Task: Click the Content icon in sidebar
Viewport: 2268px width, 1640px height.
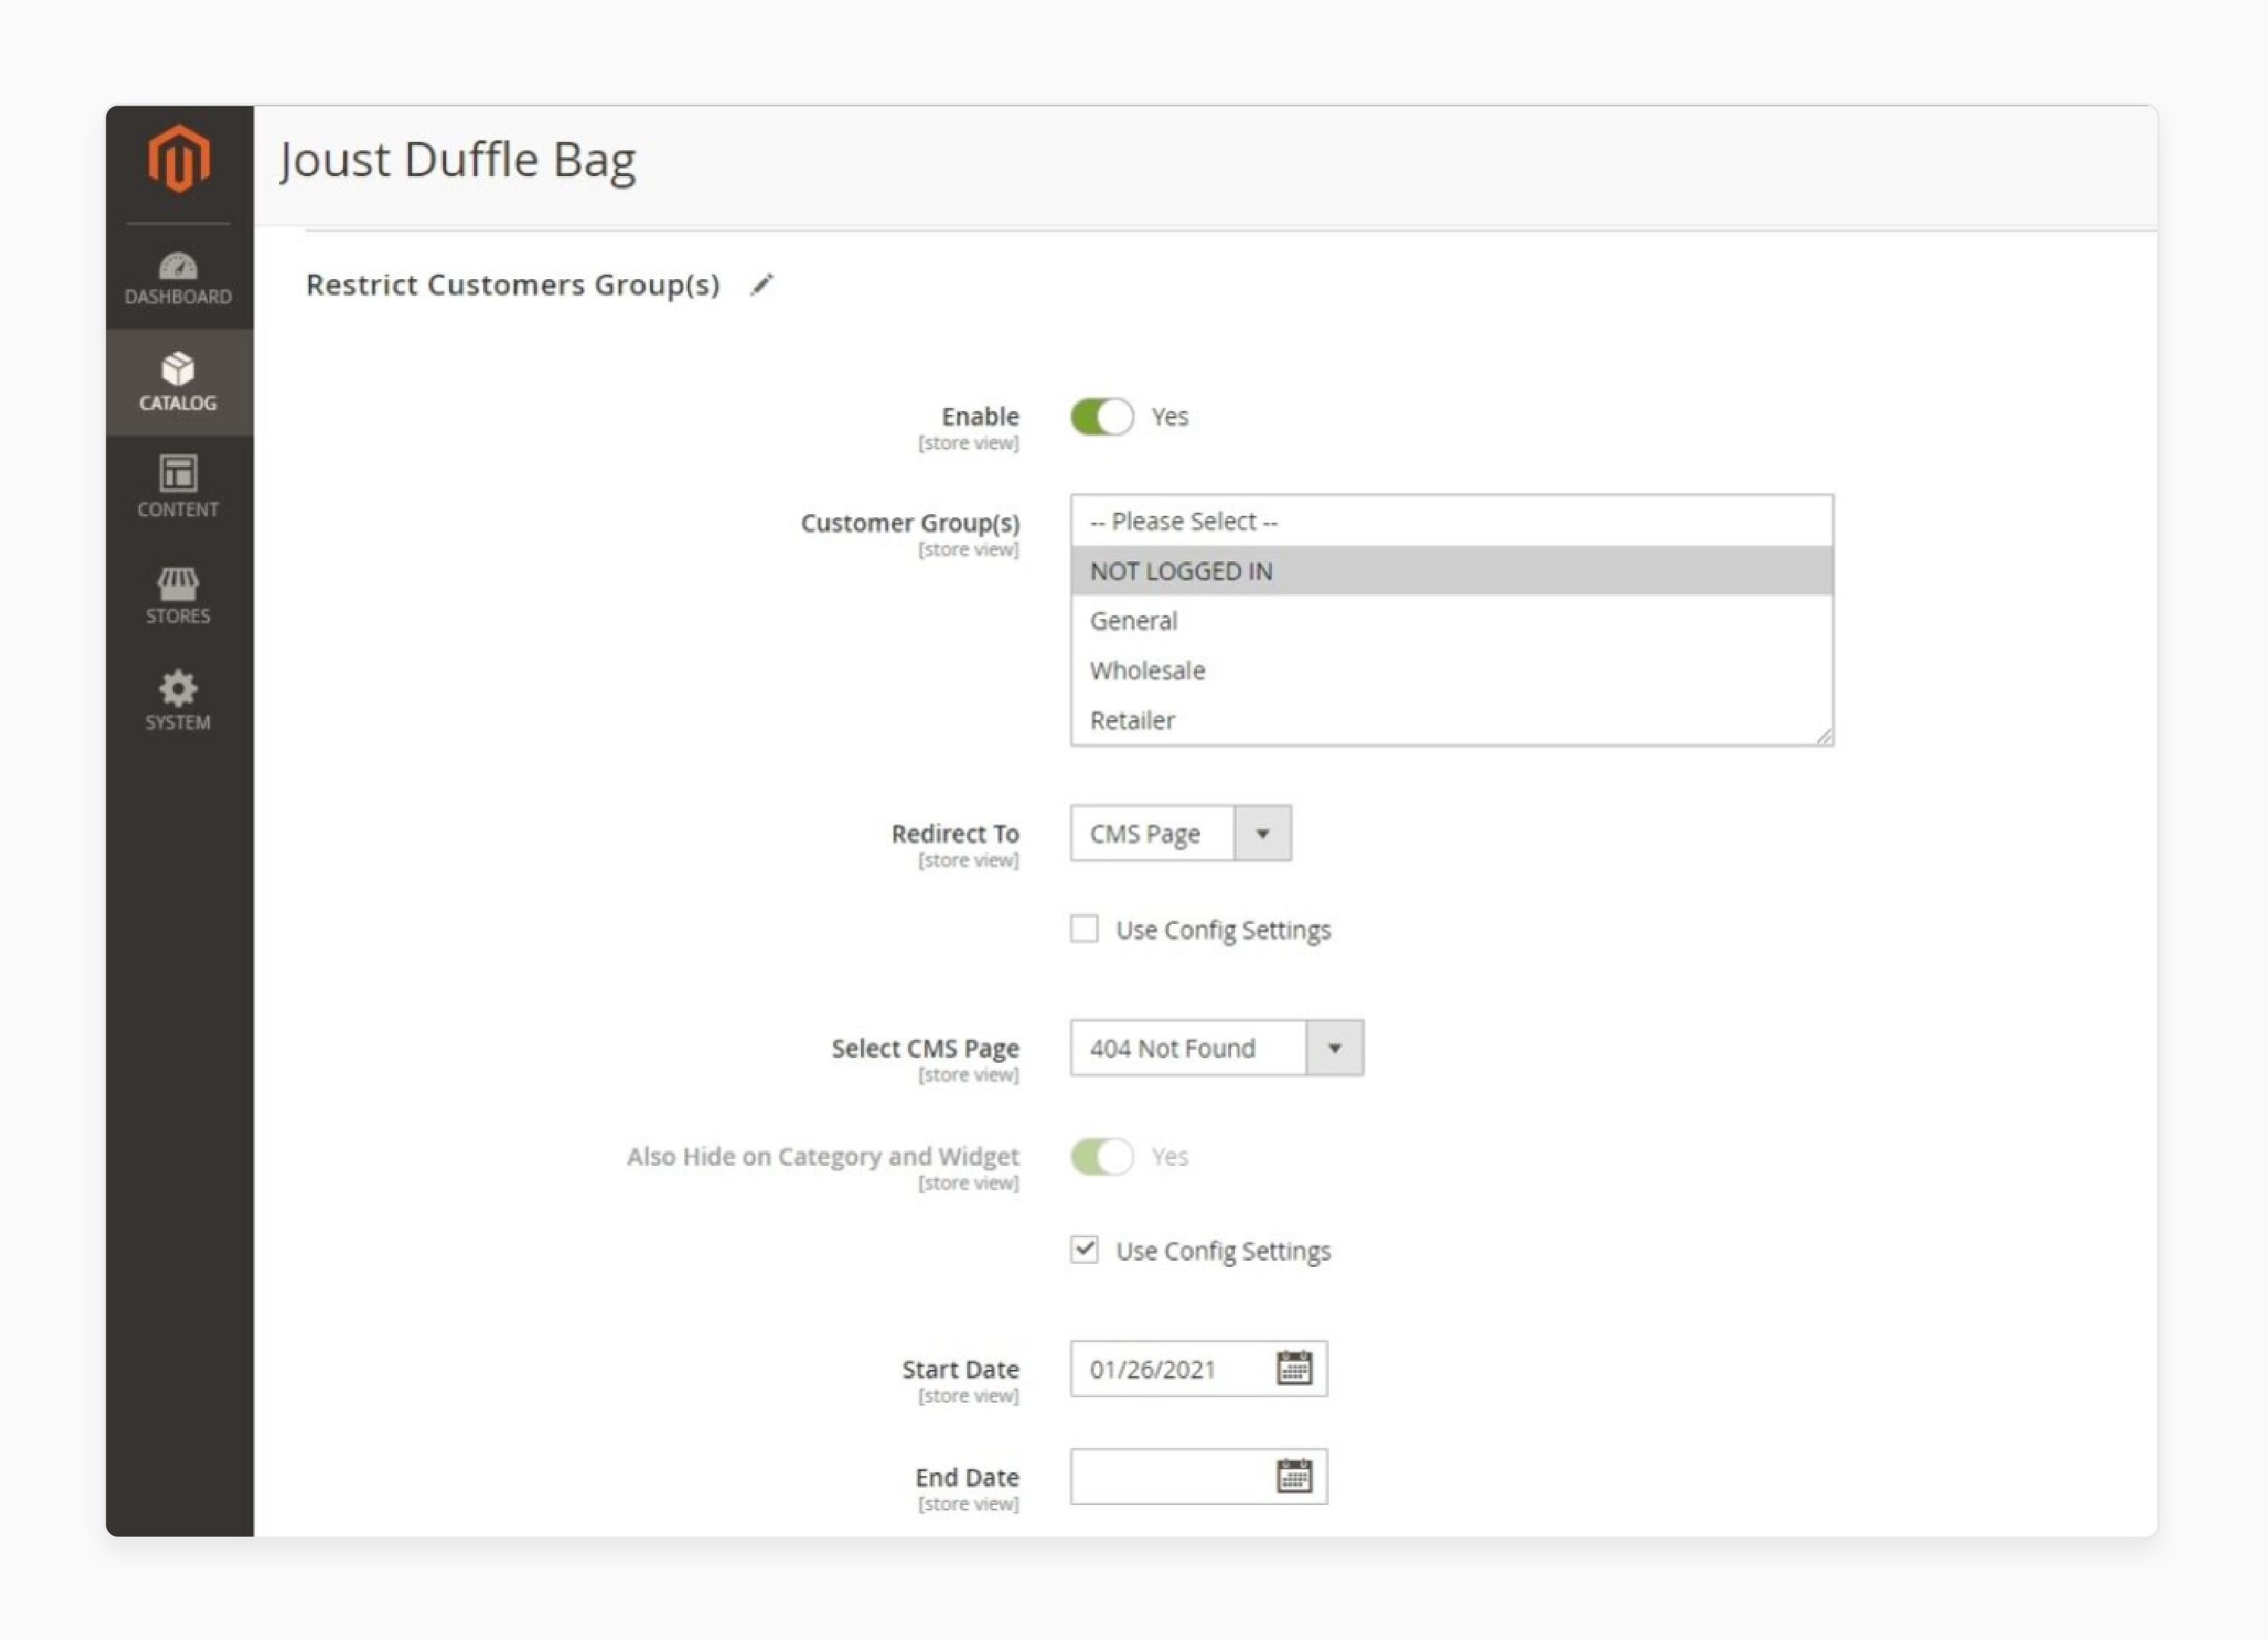Action: coord(176,485)
